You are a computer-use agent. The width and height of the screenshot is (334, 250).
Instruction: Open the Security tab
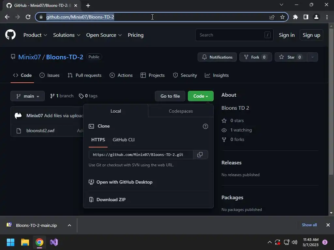185,75
